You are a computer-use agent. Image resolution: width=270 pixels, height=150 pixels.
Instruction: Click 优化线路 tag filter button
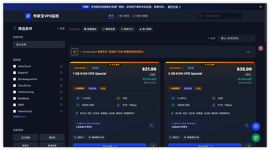[25, 138]
